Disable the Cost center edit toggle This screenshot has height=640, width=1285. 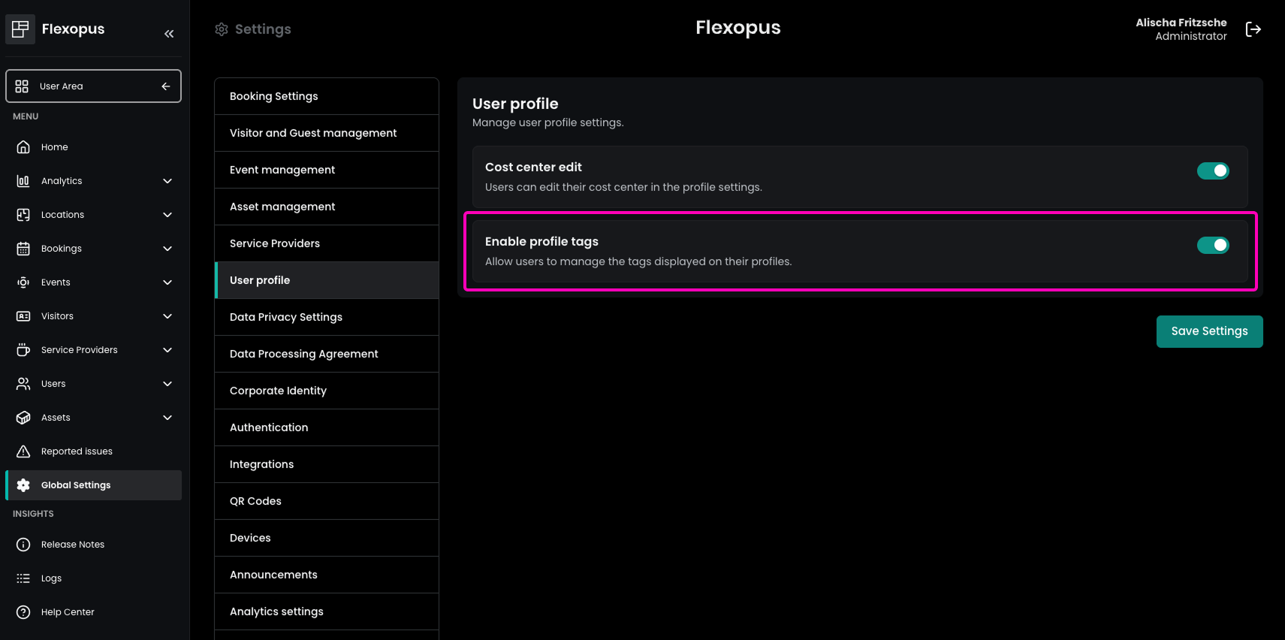tap(1212, 171)
